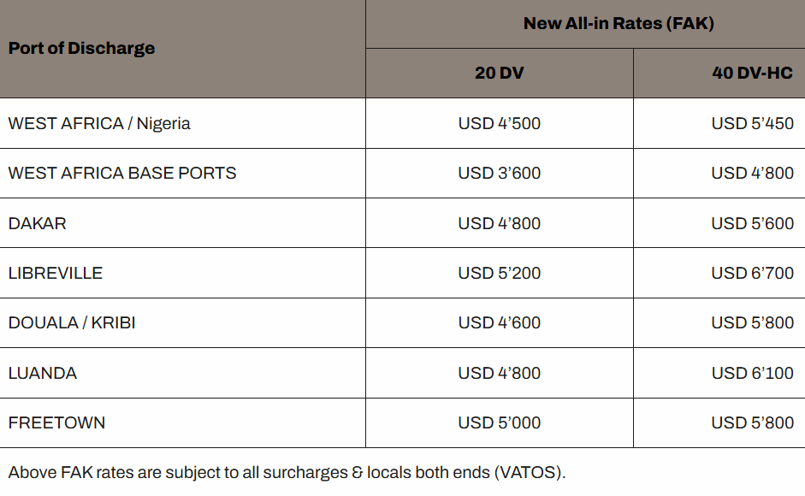
Task: Click the USD 5'600 rate for Dakar
Action: pyautogui.click(x=752, y=223)
